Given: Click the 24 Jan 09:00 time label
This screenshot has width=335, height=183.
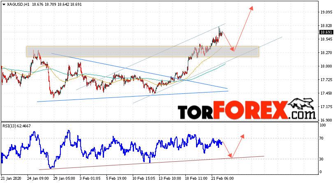Looking at the screenshot, I should coord(38,178).
